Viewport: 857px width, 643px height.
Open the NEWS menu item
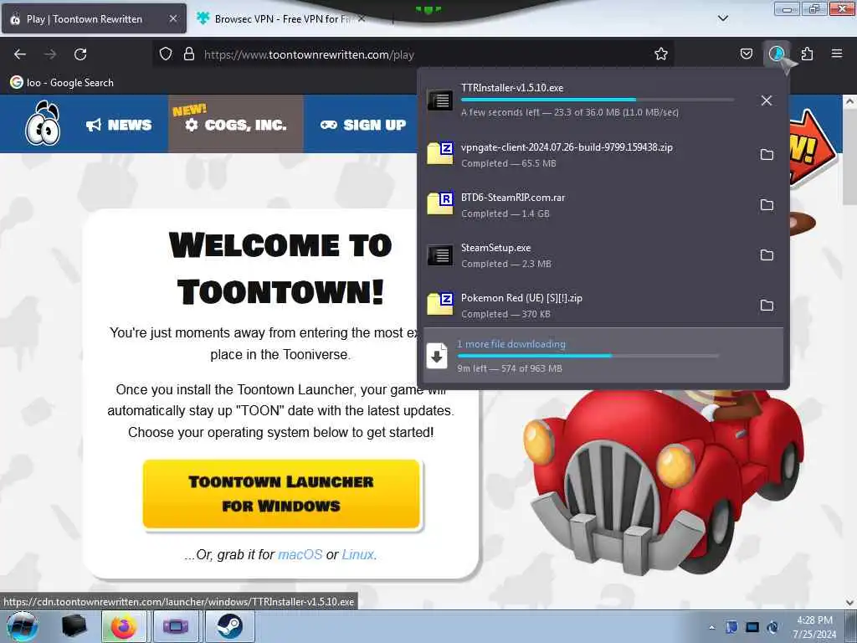click(119, 125)
